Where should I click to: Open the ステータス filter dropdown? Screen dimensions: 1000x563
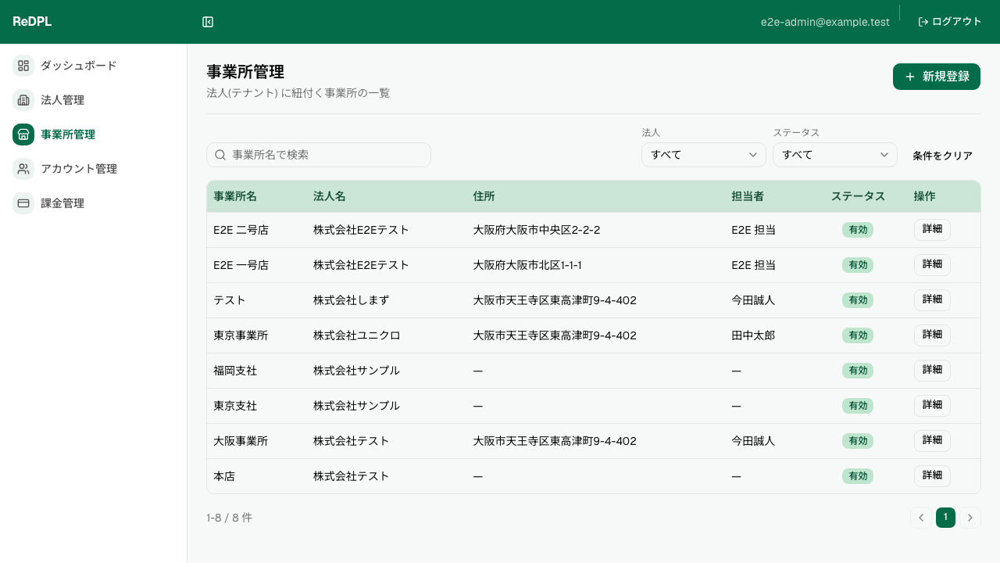click(835, 155)
